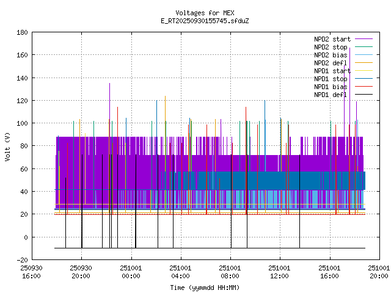Click the green NPD2 stop legend line sample
The width and height of the screenshot is (391, 293).
(x=364, y=47)
